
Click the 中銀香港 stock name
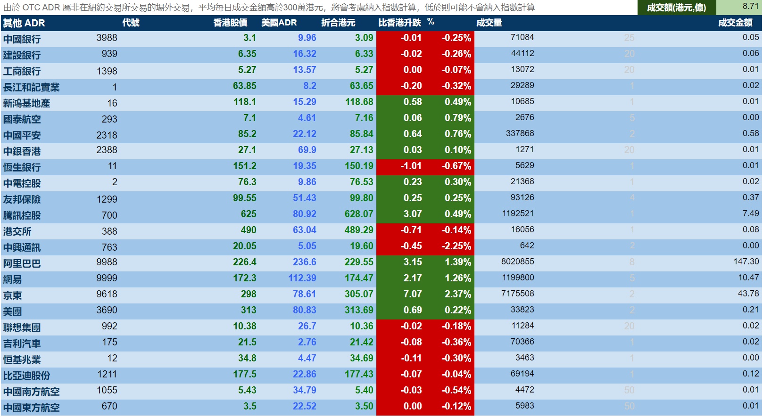pos(22,151)
